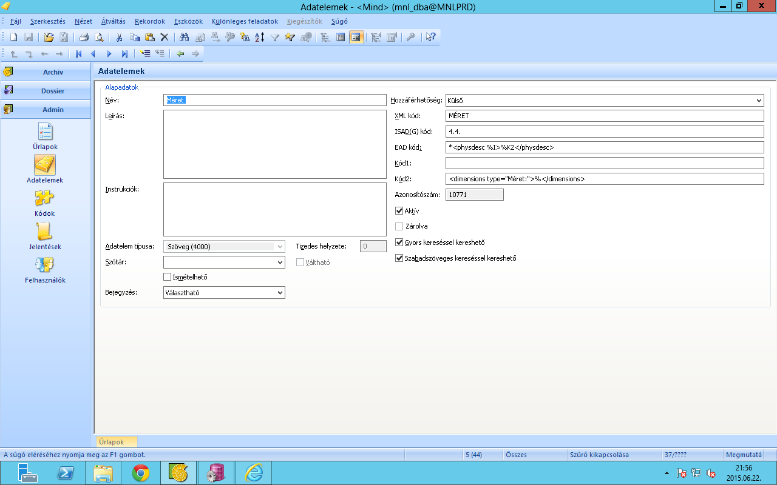Open the Eszközök menu
Image resolution: width=777 pixels, height=485 pixels.
(x=188, y=21)
